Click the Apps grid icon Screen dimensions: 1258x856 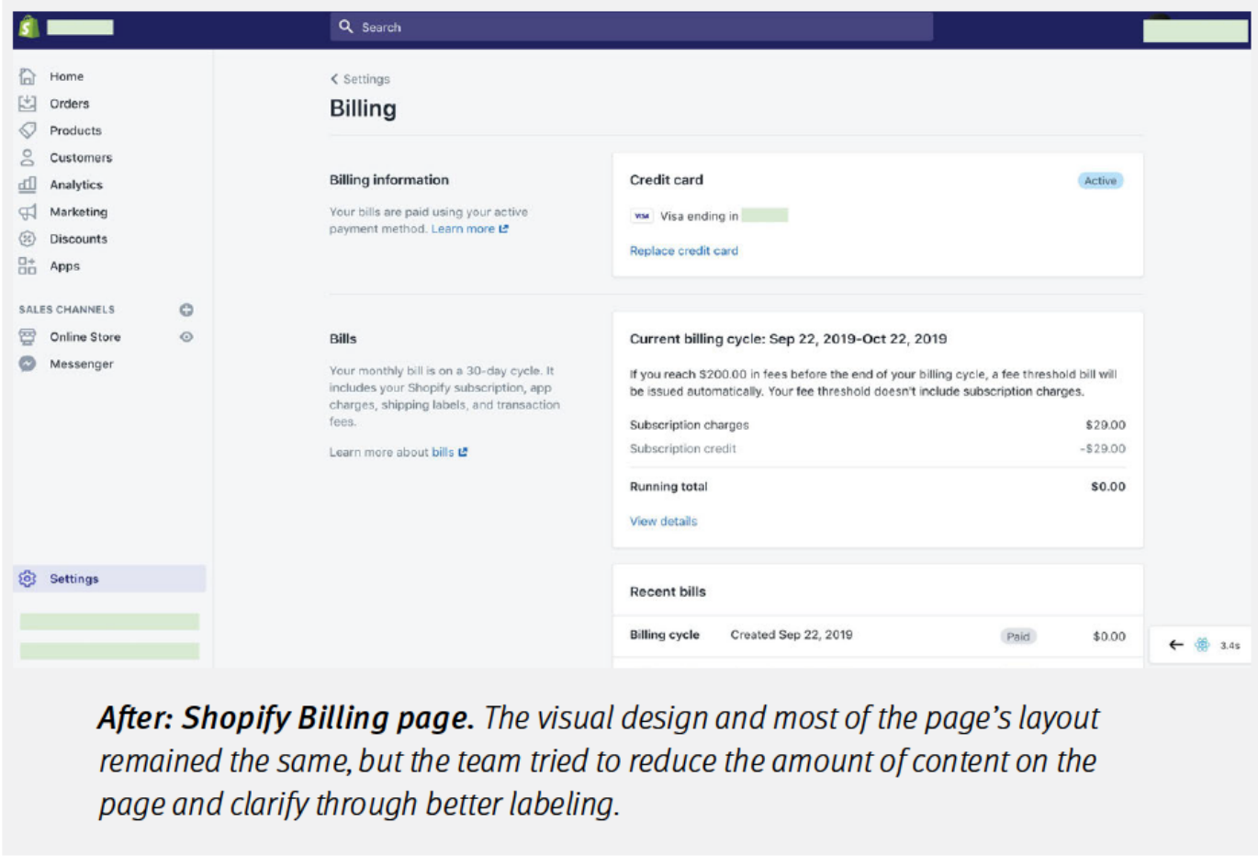pos(28,266)
